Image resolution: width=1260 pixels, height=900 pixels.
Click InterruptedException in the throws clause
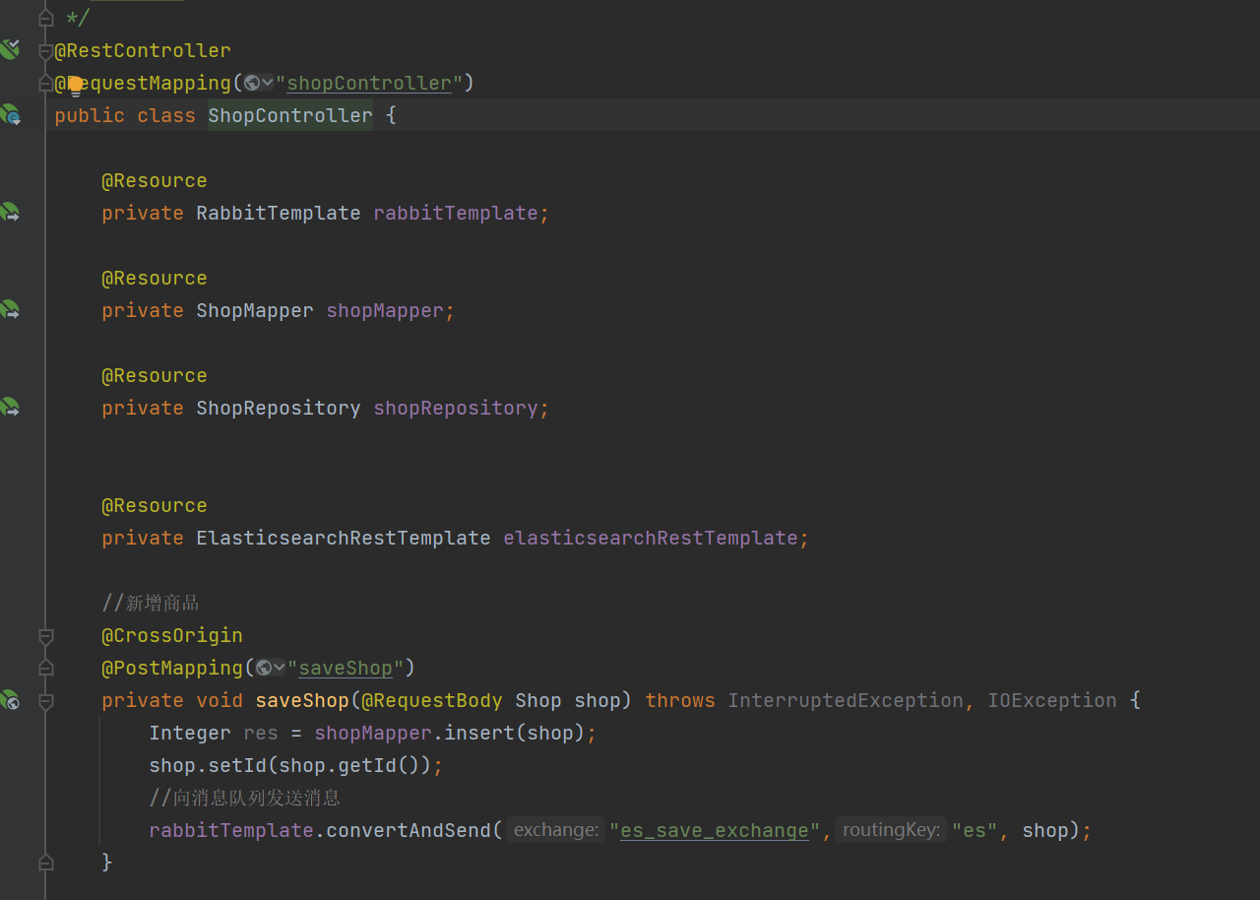coord(846,700)
